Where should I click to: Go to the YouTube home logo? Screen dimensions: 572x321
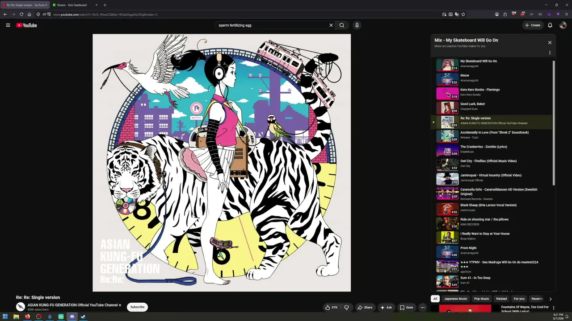[x=26, y=25]
